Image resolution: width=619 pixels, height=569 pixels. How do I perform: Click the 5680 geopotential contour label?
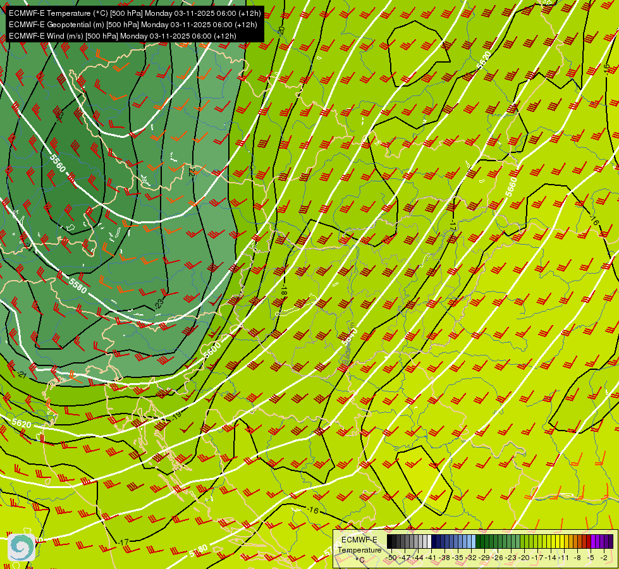[x=198, y=551]
